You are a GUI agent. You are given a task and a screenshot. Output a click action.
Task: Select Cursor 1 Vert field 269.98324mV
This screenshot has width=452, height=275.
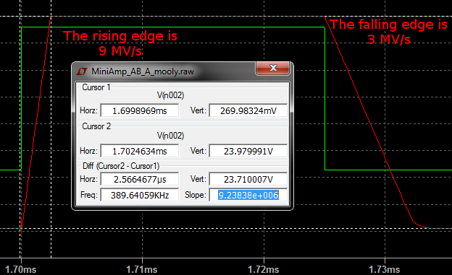[248, 110]
